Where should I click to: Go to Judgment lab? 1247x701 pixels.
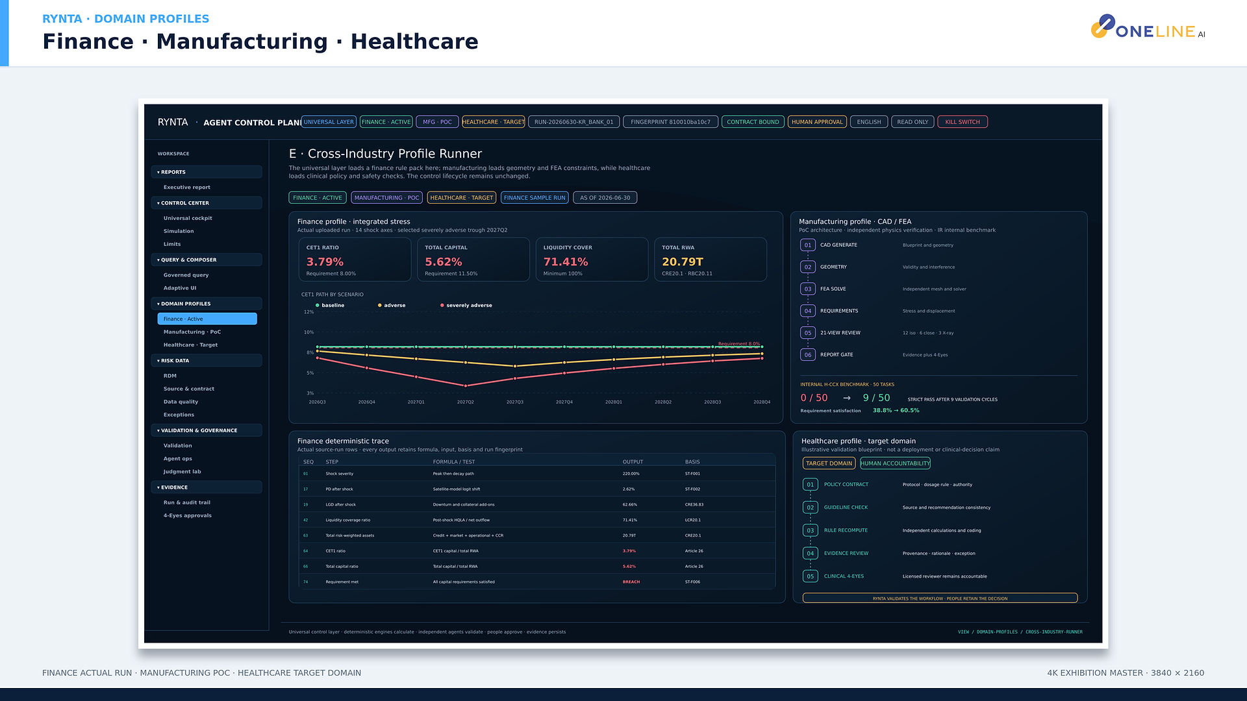point(183,472)
